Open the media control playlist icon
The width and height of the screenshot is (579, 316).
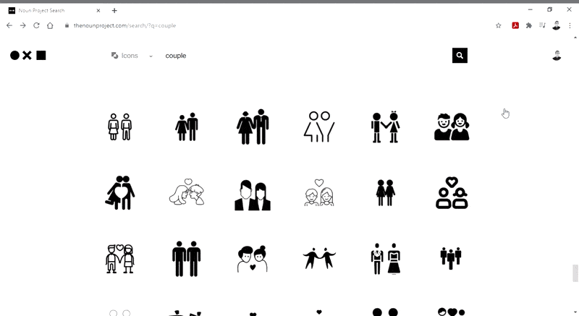click(542, 25)
